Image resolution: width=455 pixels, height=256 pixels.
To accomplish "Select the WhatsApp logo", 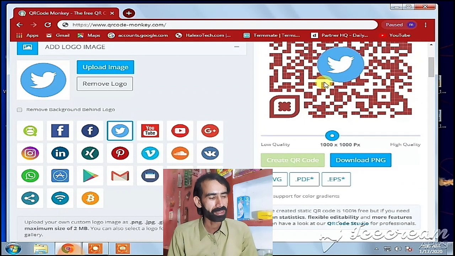I will point(30,176).
